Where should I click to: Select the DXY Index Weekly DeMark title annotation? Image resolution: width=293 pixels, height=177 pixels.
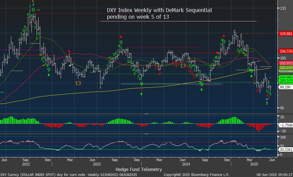159,13
